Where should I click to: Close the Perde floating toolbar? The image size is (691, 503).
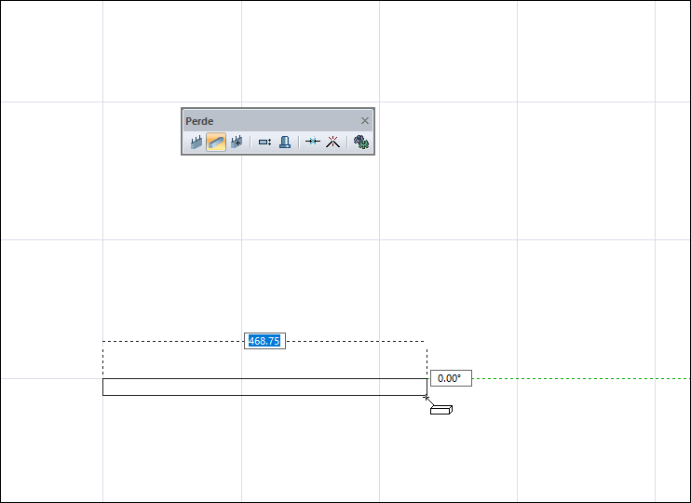[365, 121]
